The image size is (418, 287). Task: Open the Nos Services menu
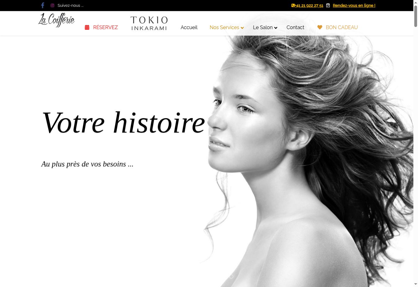224,27
